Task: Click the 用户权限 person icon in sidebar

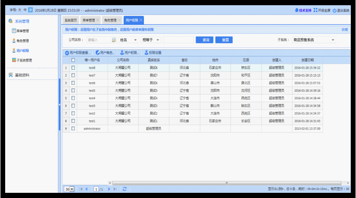Action: (x=14, y=50)
